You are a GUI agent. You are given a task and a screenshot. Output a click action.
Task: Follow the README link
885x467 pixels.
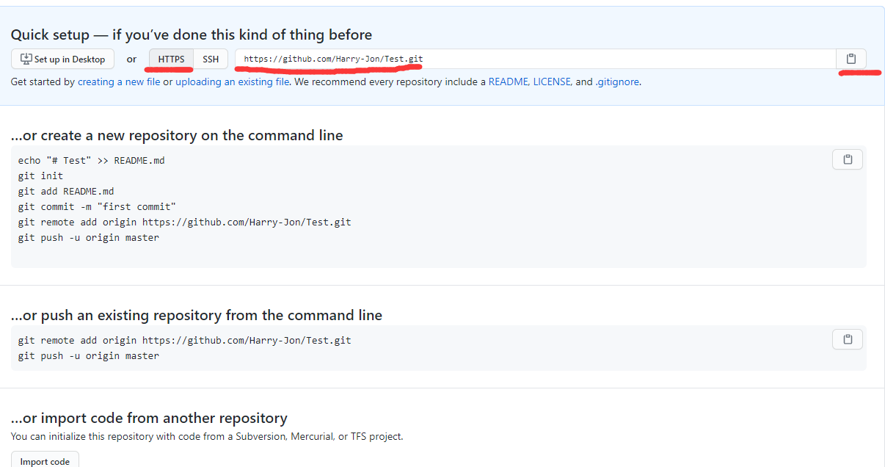coord(508,82)
